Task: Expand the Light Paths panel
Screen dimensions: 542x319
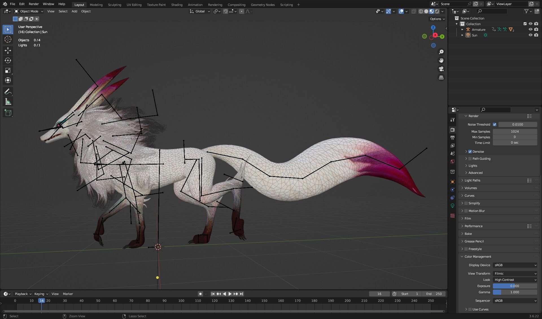Action: (472, 180)
